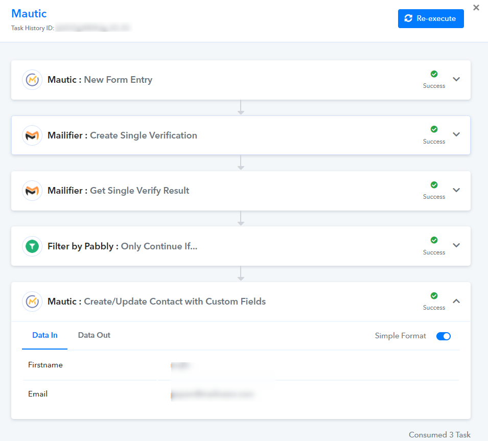Screen dimensions: 488x441
Task: Click the Mautic icon on Create/Update Contact step
Action: 32,301
